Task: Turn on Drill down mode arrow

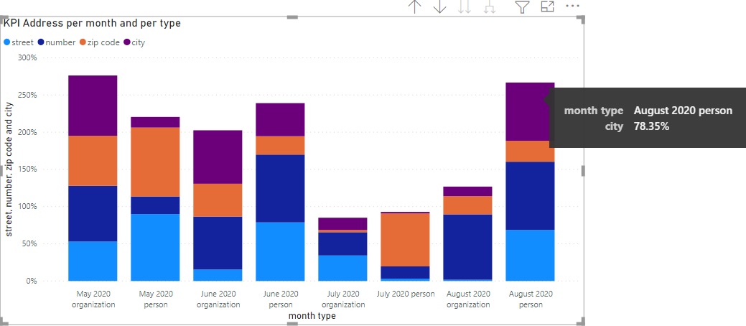Action: 439,6
